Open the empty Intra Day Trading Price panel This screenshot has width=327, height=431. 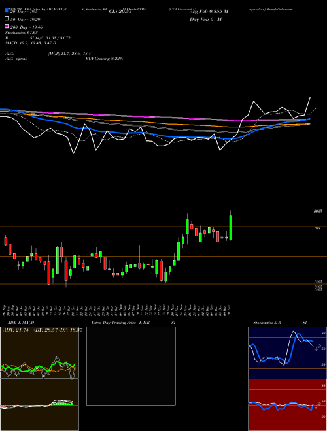click(131, 366)
